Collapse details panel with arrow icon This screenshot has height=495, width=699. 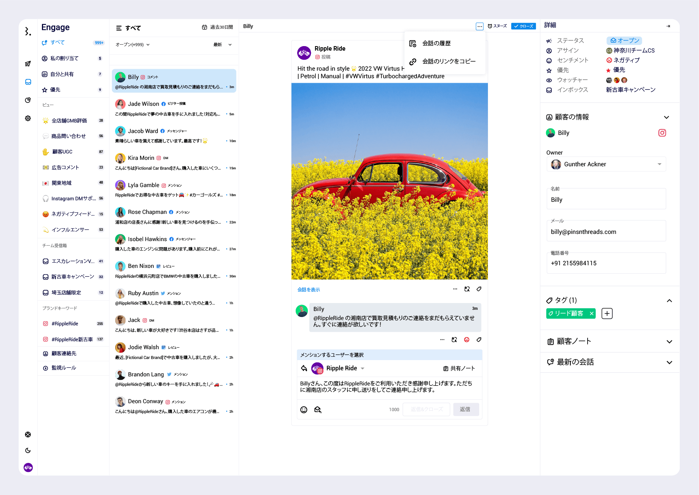(x=668, y=26)
